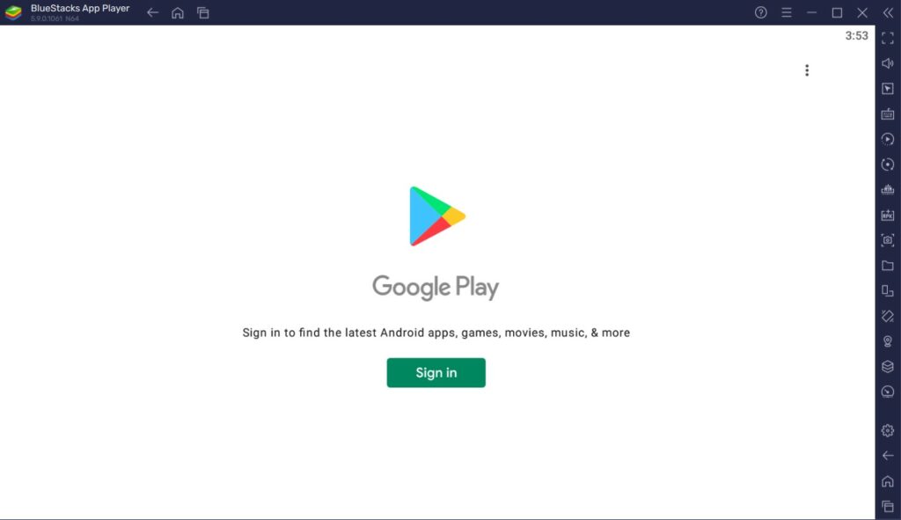
Task: Adjust volume using the speaker control
Action: pyautogui.click(x=887, y=62)
